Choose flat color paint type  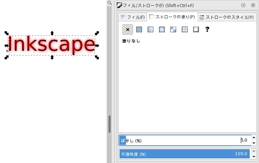click(x=139, y=29)
